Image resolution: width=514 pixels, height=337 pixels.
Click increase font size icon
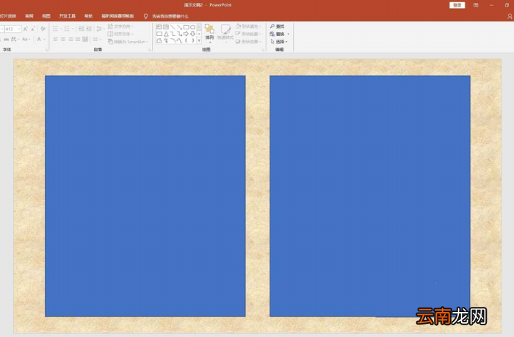point(26,29)
